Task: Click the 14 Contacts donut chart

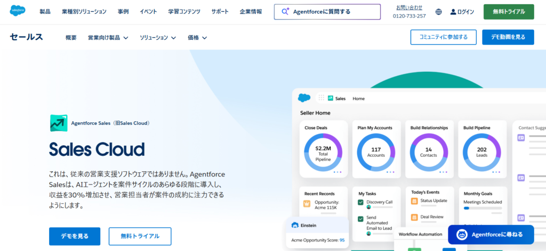Action: pos(429,153)
